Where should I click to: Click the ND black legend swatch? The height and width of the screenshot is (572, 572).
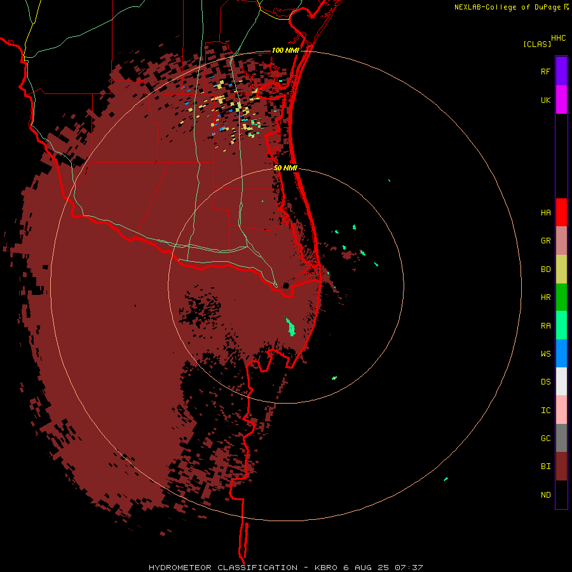tap(561, 494)
